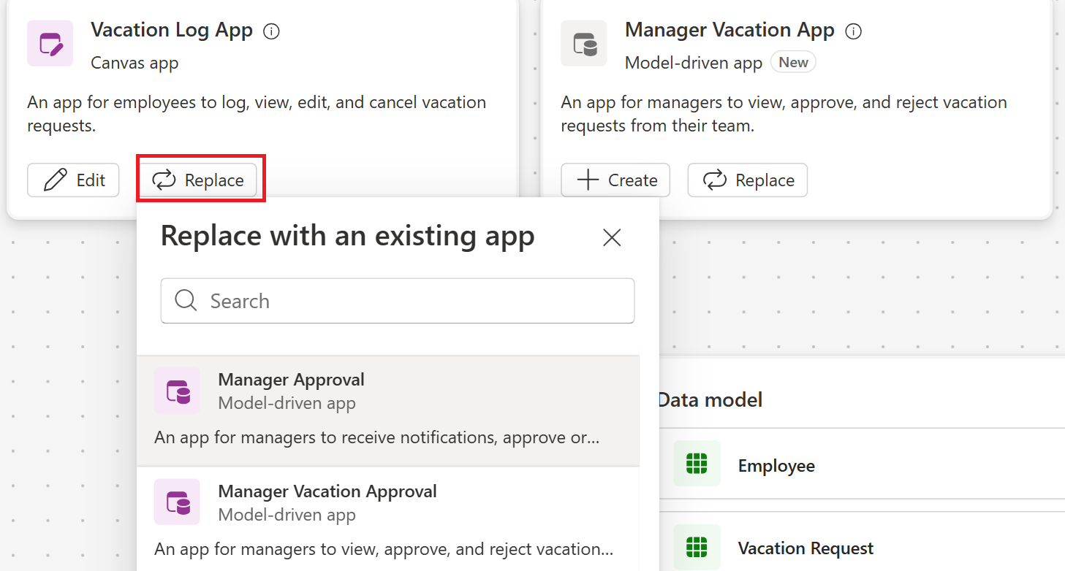
Task: Click the New badge on Manager Vacation App
Action: 793,62
